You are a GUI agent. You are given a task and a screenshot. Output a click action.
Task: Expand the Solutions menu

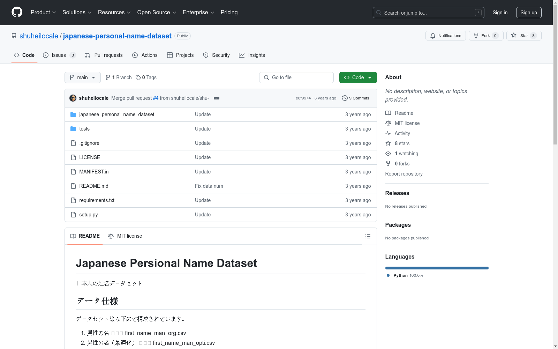click(77, 12)
